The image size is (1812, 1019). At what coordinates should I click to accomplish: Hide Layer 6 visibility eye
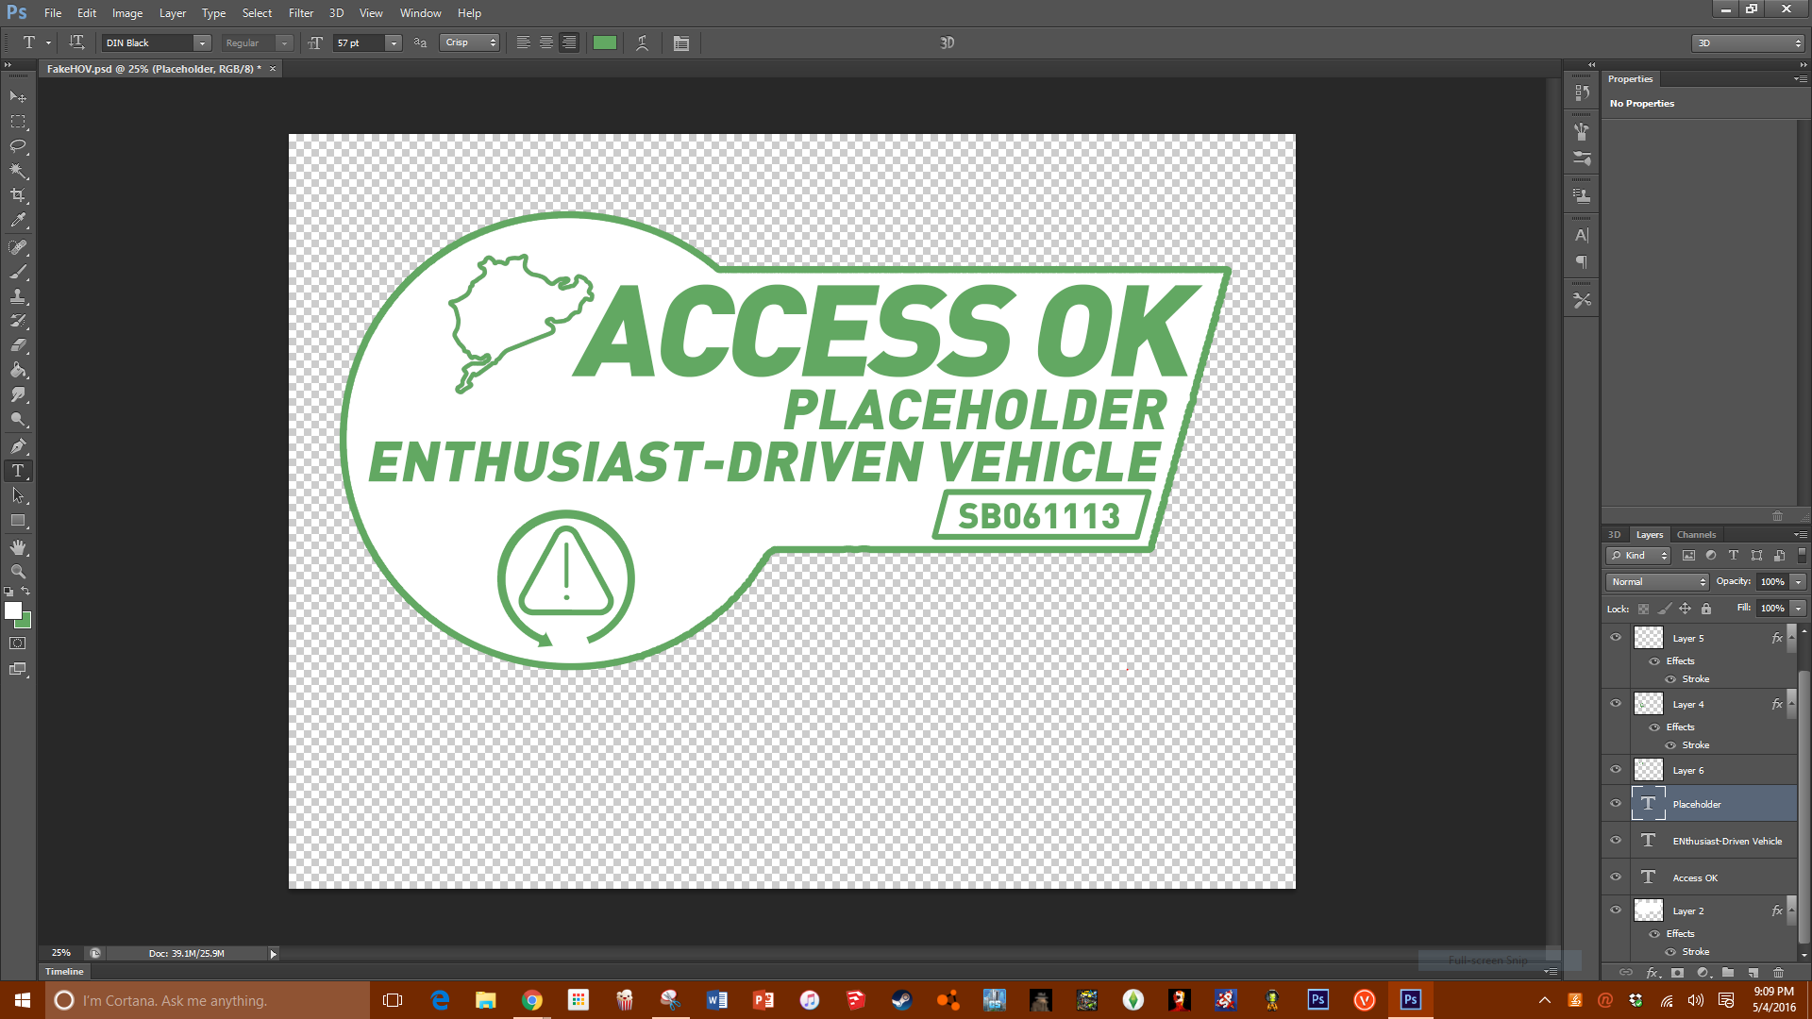coord(1616,770)
